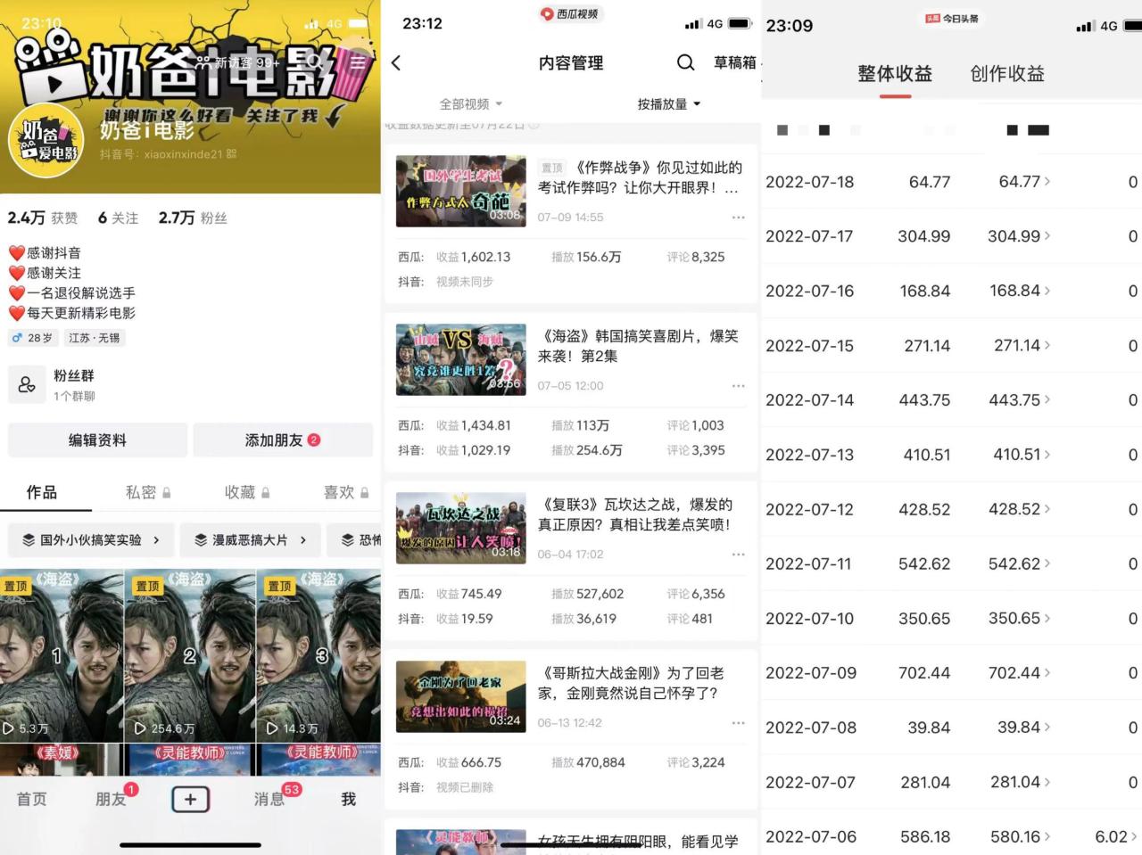Click the 2022-07-10 date row
The width and height of the screenshot is (1142, 855).
click(951, 618)
